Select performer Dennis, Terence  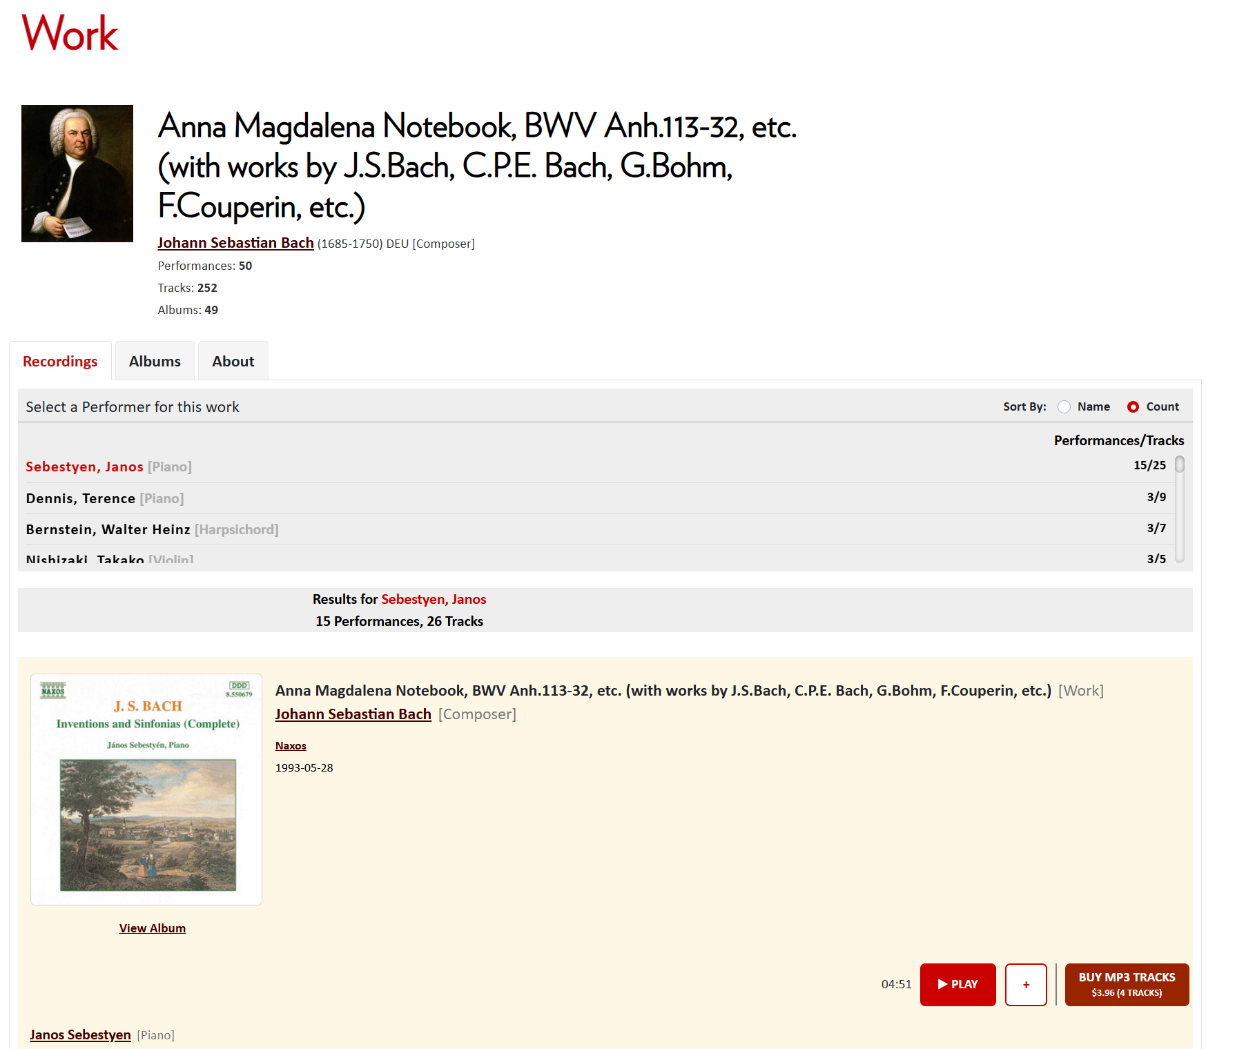tap(80, 498)
